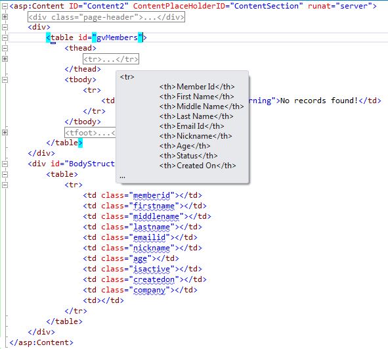Image resolution: width=388 pixels, height=349 pixels.
Task: Click the highlighted closing </table> tag
Action: click(x=64, y=143)
